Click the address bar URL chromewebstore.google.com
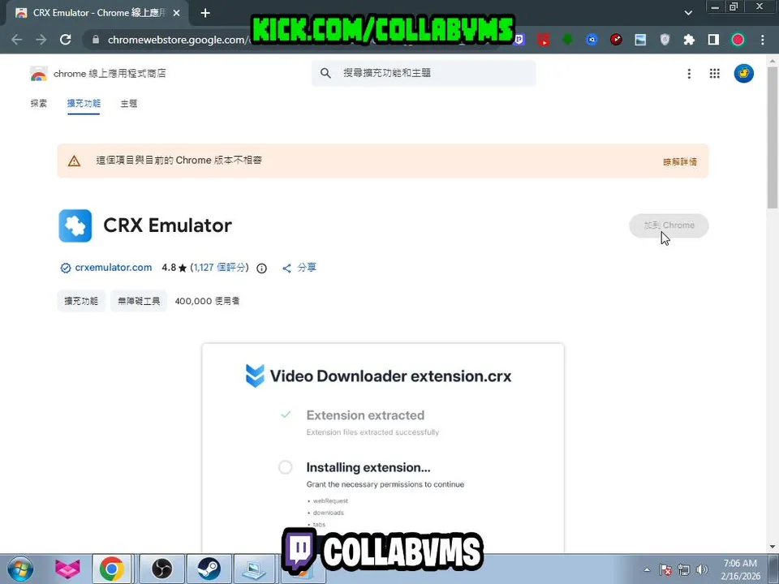Image resolution: width=779 pixels, height=584 pixels. [x=177, y=40]
